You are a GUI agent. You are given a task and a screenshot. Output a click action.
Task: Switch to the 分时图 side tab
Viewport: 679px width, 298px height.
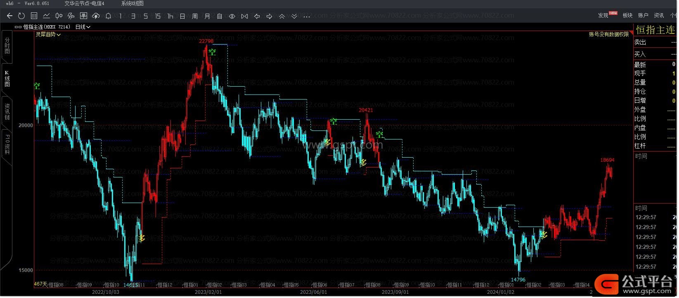coord(7,45)
